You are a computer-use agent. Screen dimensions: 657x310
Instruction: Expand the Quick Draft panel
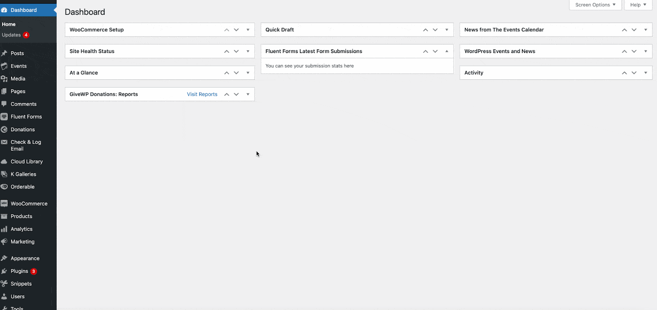[447, 30]
